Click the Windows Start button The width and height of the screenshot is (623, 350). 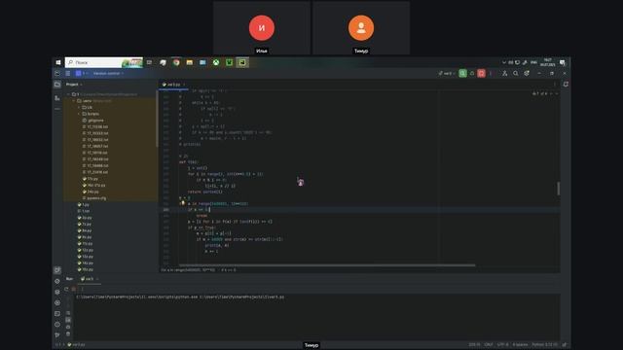[x=58, y=62]
